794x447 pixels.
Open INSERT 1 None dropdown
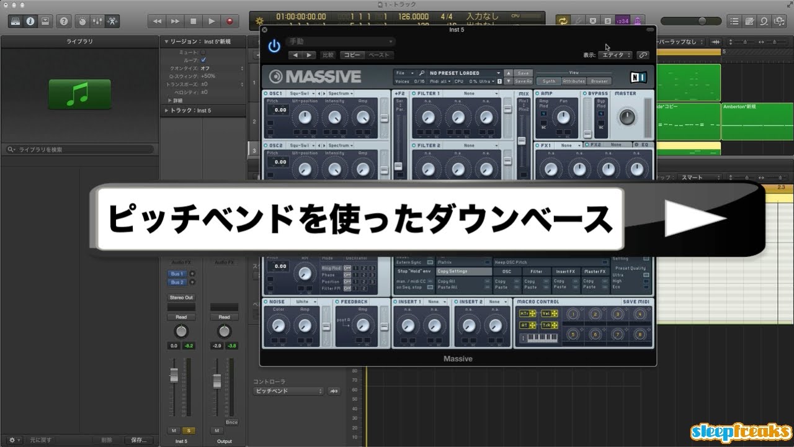436,302
